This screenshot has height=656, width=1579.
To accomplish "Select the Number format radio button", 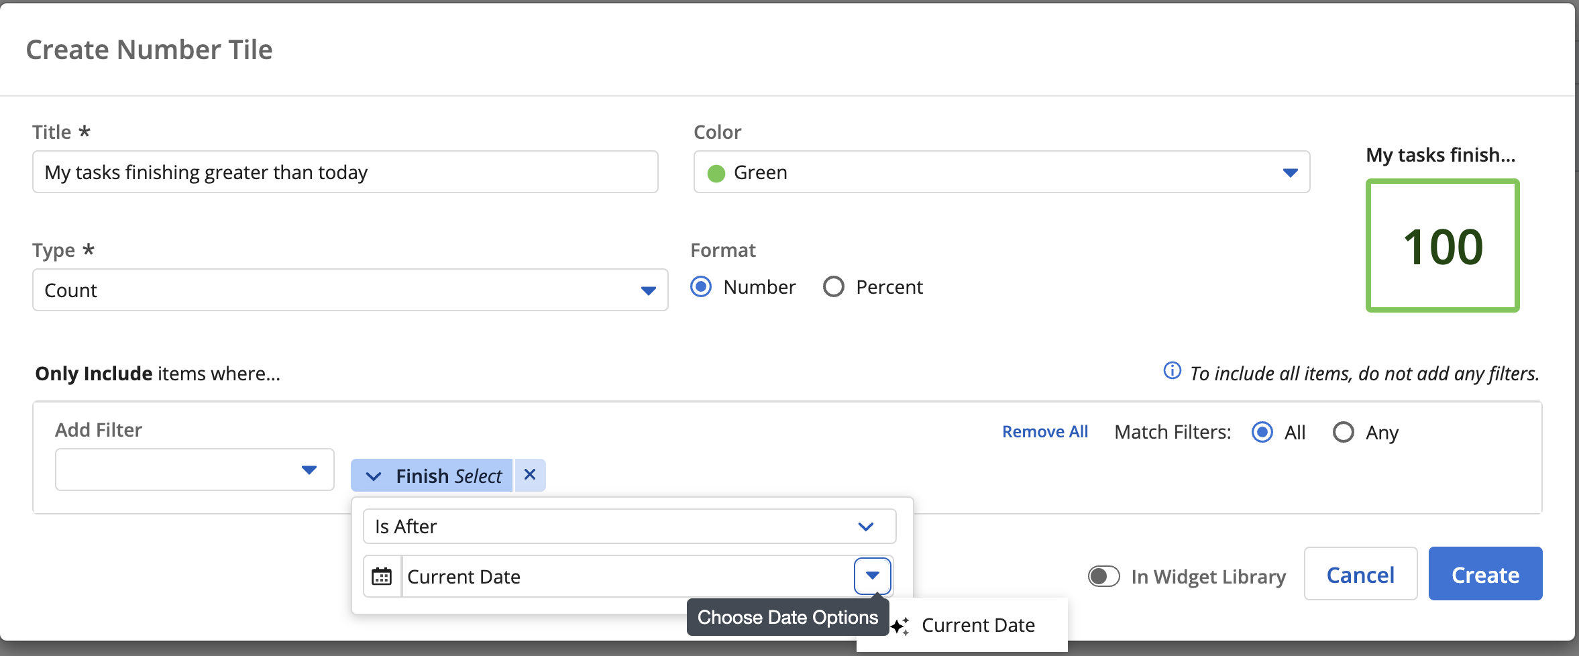I will pos(701,287).
